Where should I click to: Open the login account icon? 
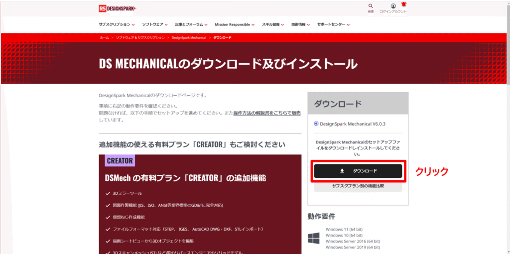[x=393, y=6]
